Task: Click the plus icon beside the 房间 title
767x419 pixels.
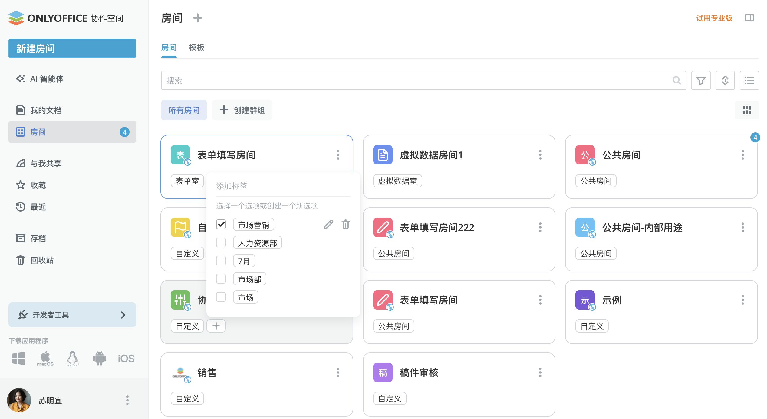Action: (197, 18)
